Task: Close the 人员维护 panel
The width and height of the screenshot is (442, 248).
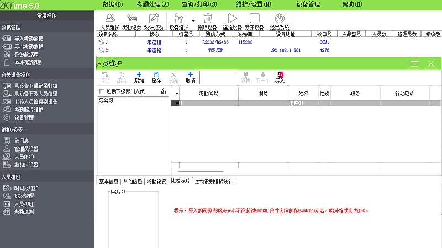Action: (431, 63)
